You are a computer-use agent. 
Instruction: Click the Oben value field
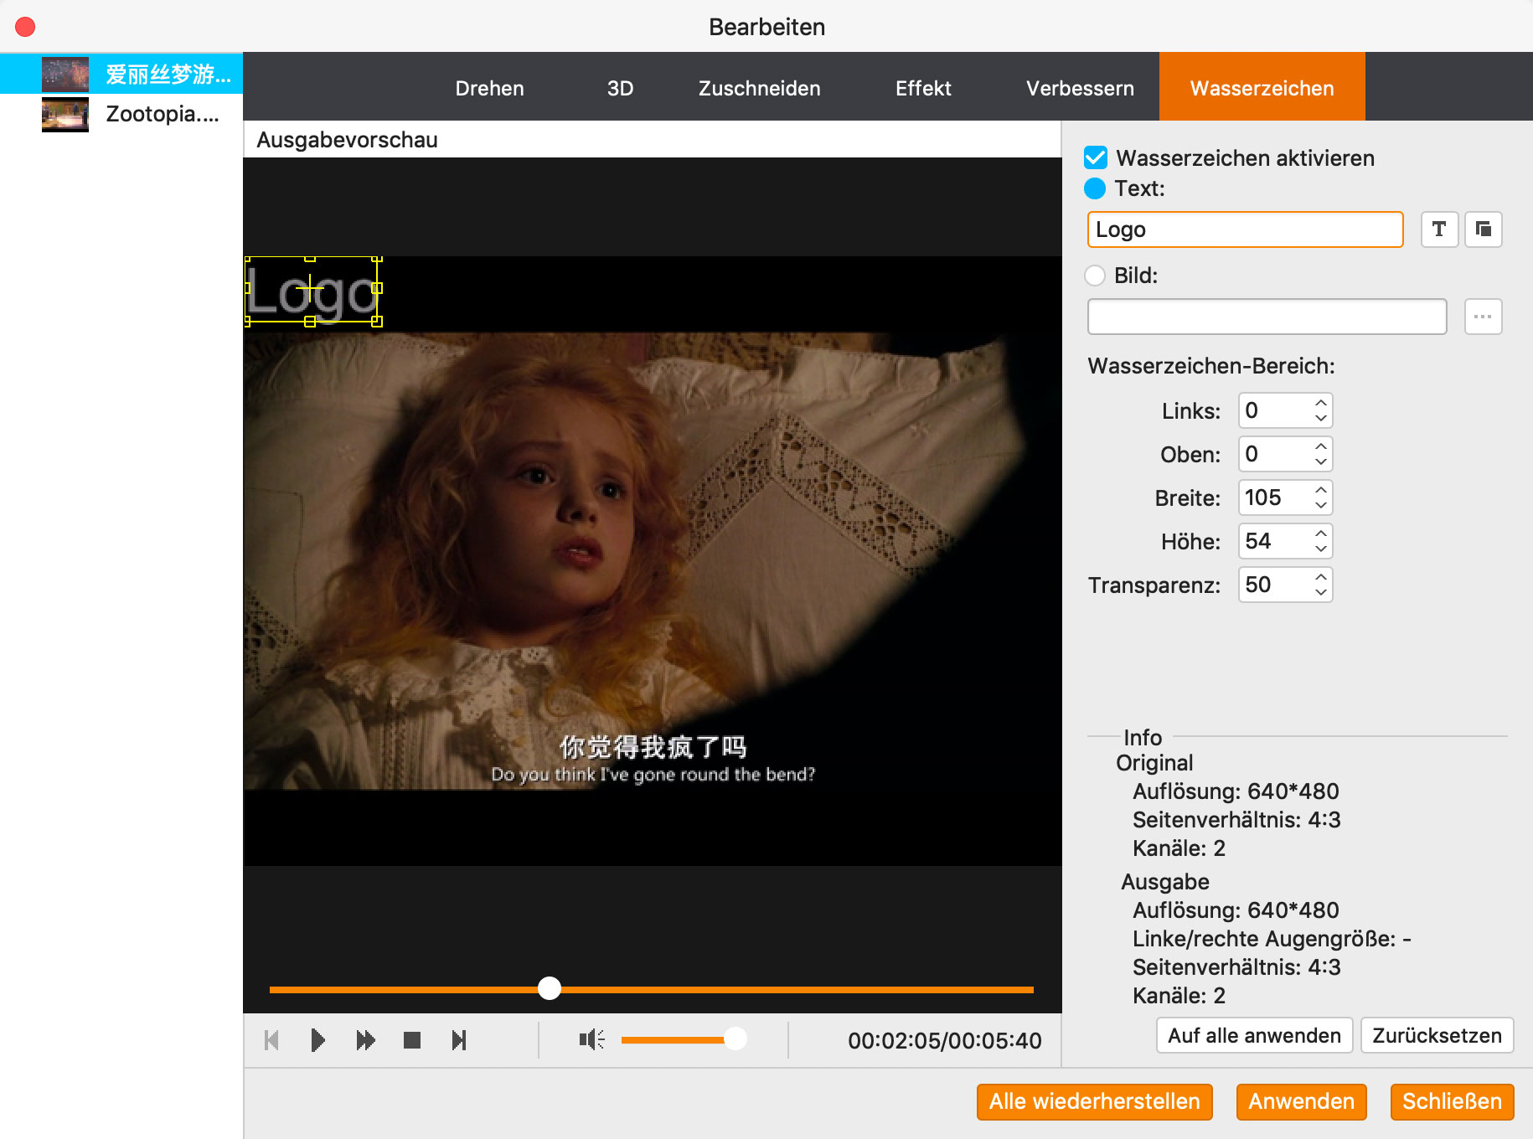(1275, 454)
